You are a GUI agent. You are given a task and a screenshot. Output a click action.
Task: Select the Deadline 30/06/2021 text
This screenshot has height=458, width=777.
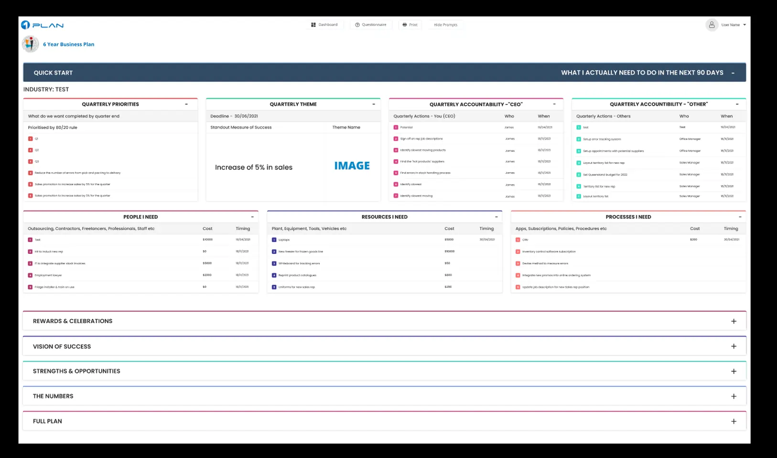[234, 116]
